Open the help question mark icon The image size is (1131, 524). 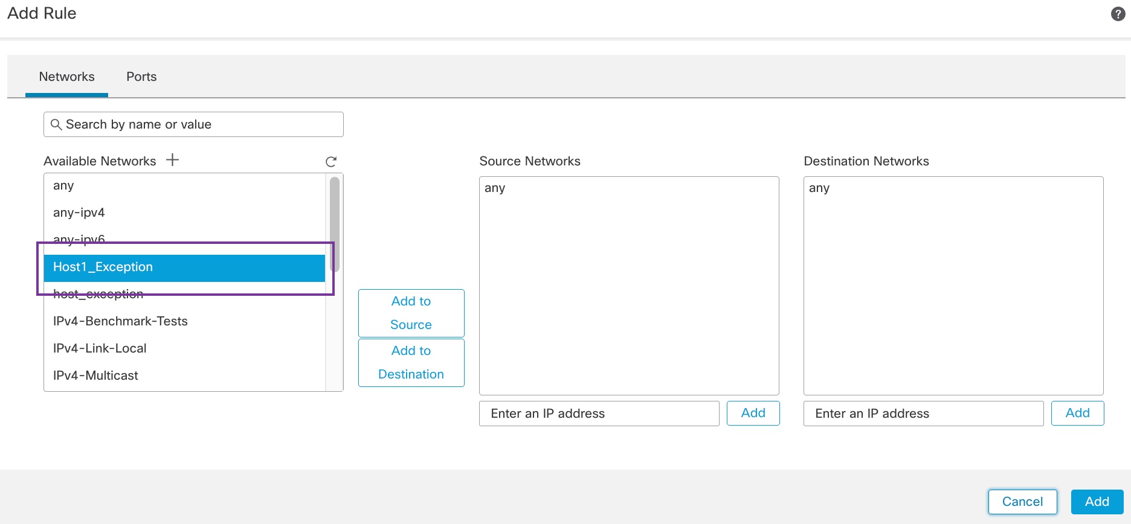[1118, 14]
